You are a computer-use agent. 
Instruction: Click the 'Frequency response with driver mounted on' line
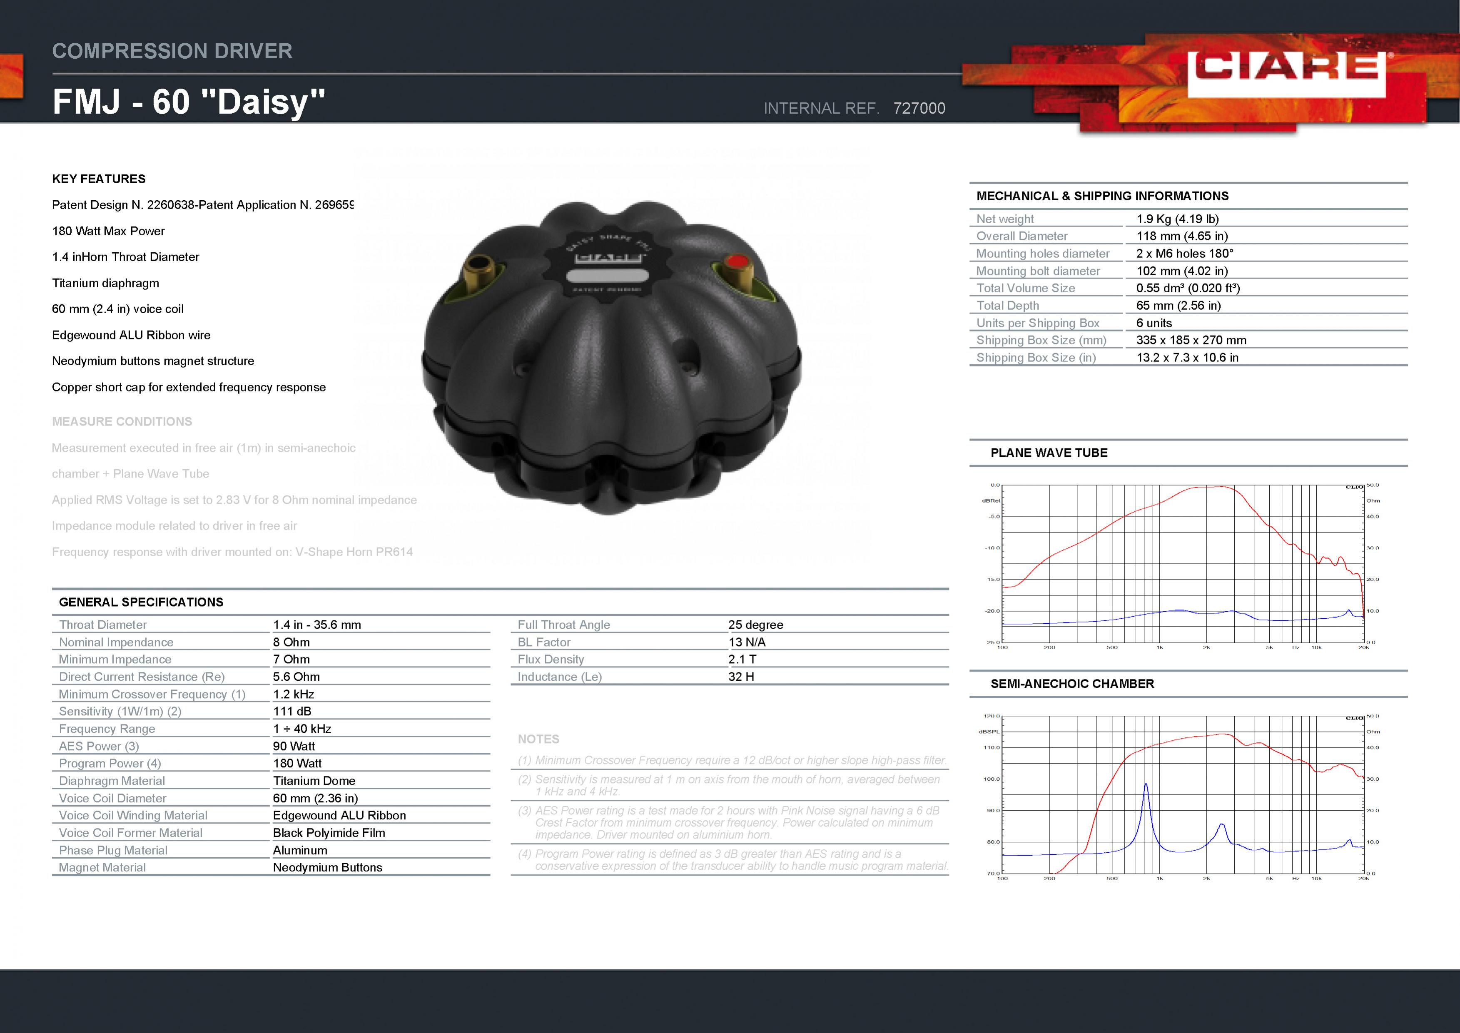point(232,552)
